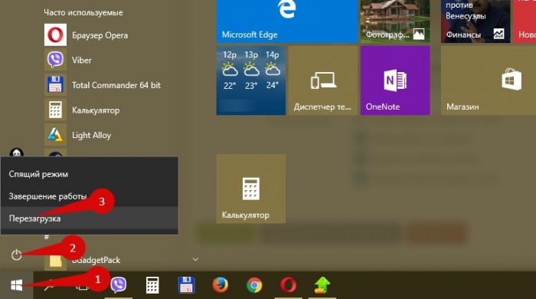Open the Фотографии photos tile
Viewport: 536px width, 299px height.
pyautogui.click(x=395, y=21)
